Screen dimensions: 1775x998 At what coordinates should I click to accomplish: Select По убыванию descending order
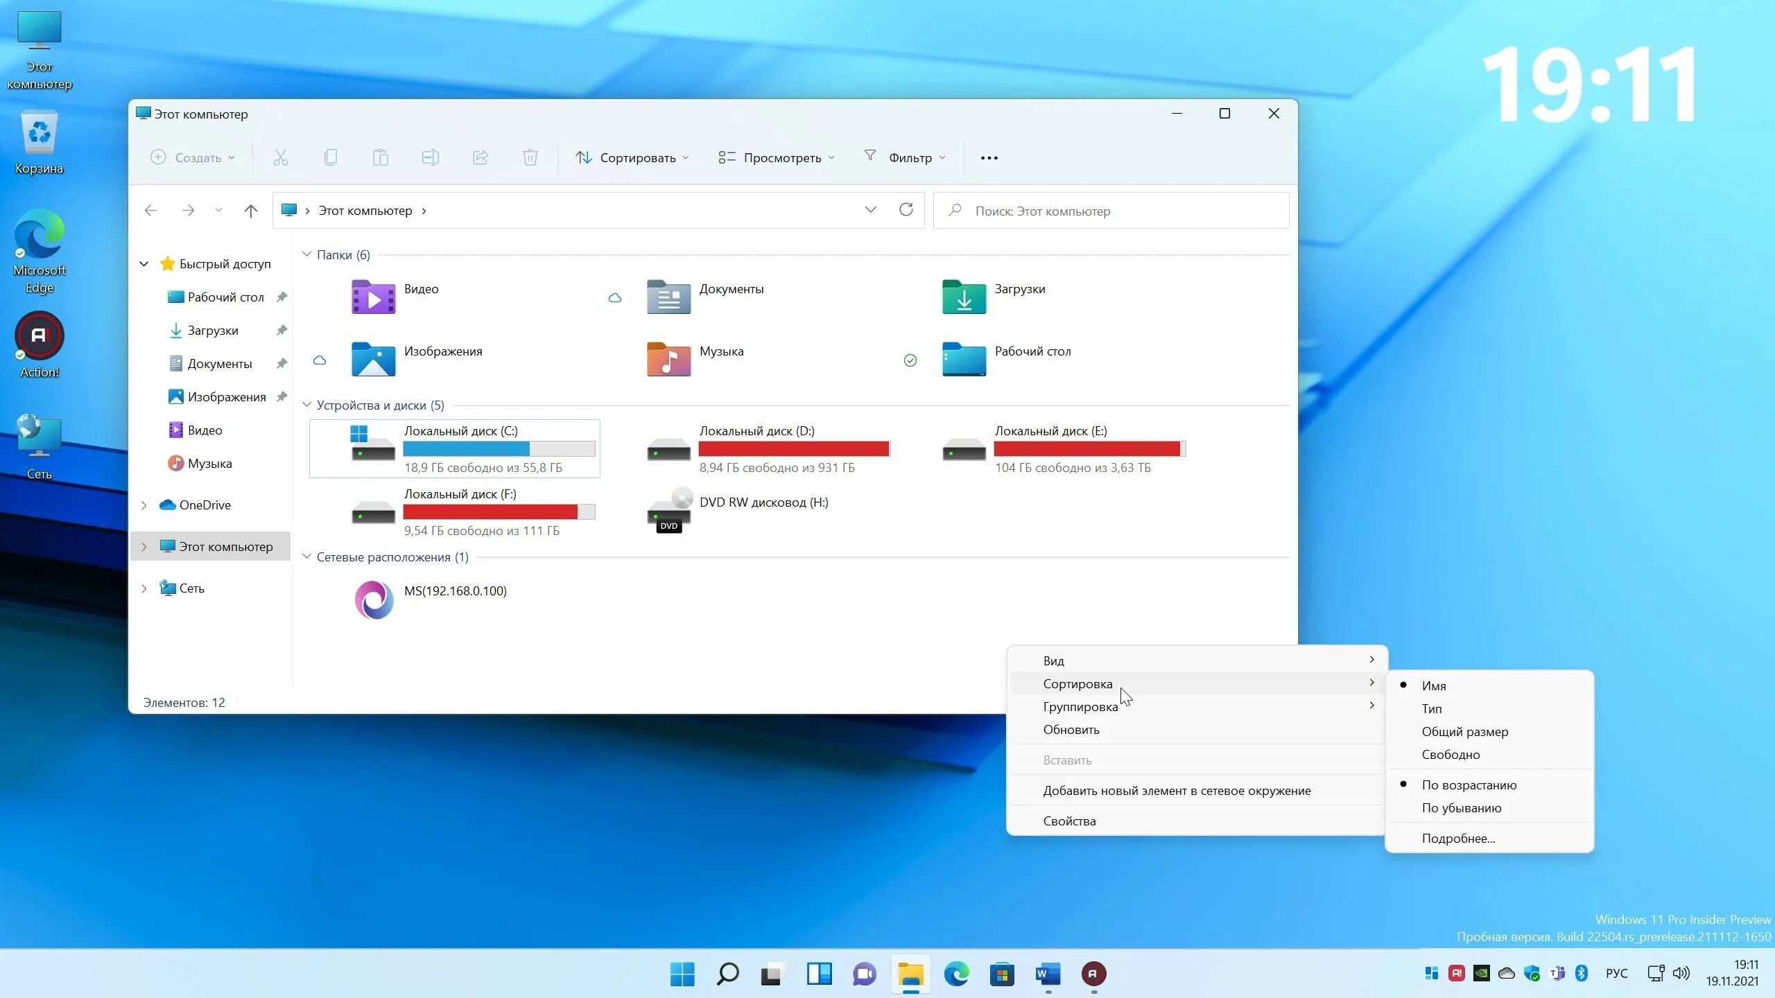(1462, 807)
